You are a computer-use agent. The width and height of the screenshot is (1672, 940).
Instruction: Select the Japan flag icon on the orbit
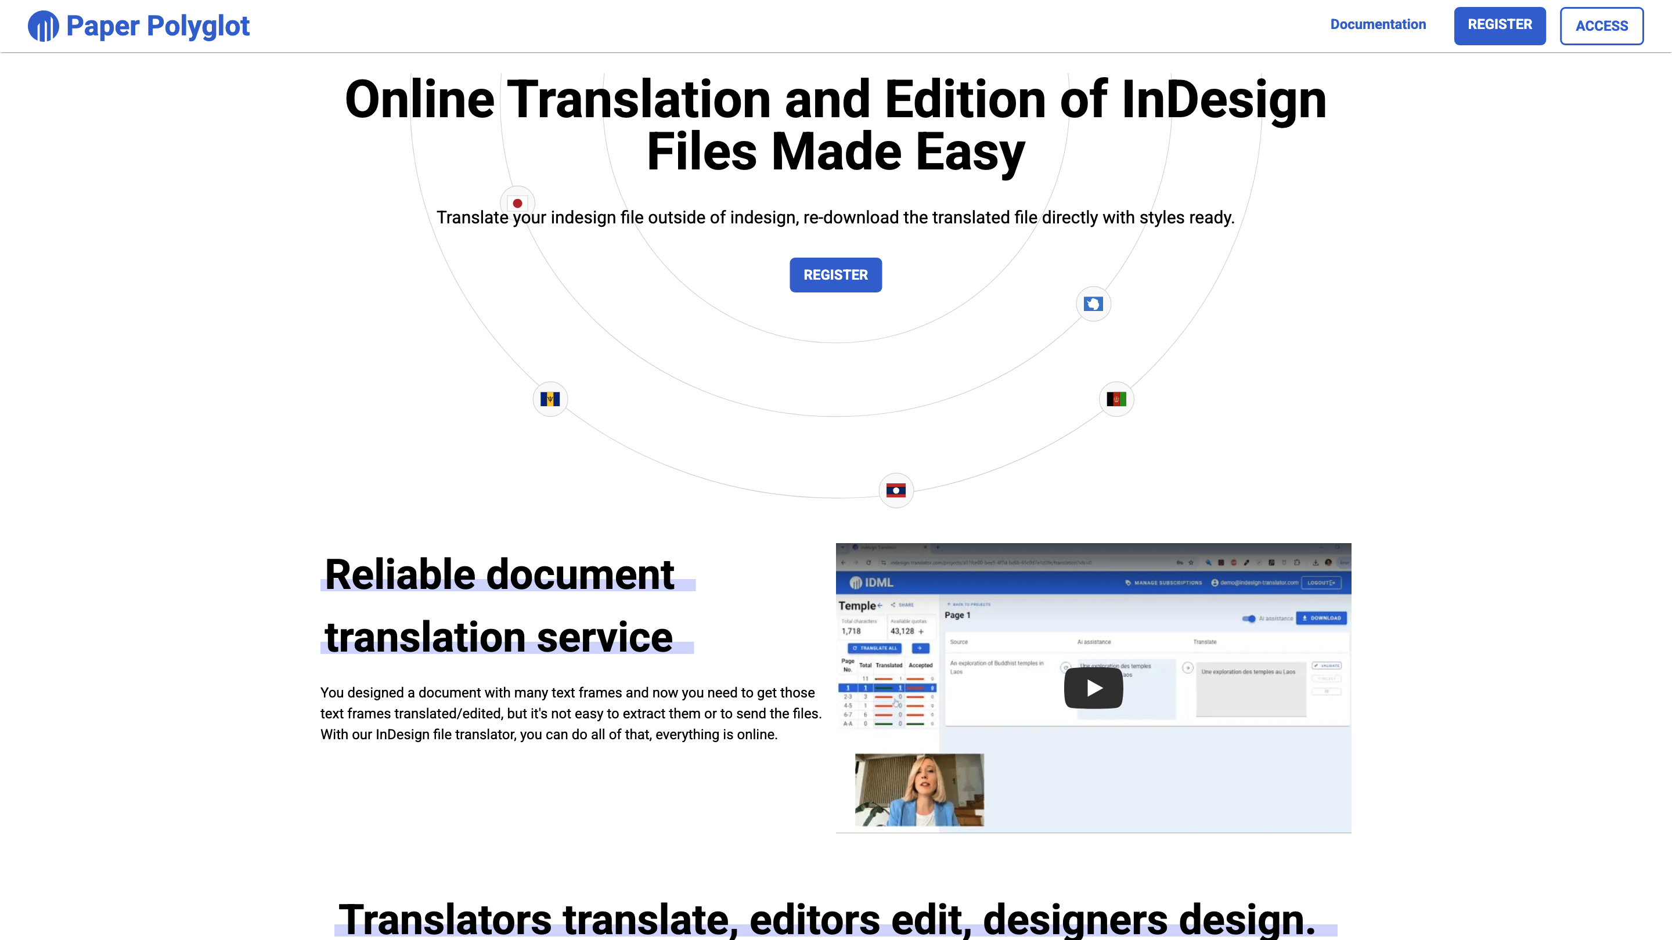pos(517,203)
